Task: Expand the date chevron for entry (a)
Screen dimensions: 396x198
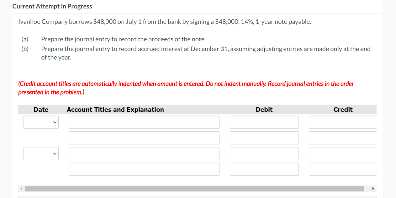Action: coord(55,122)
